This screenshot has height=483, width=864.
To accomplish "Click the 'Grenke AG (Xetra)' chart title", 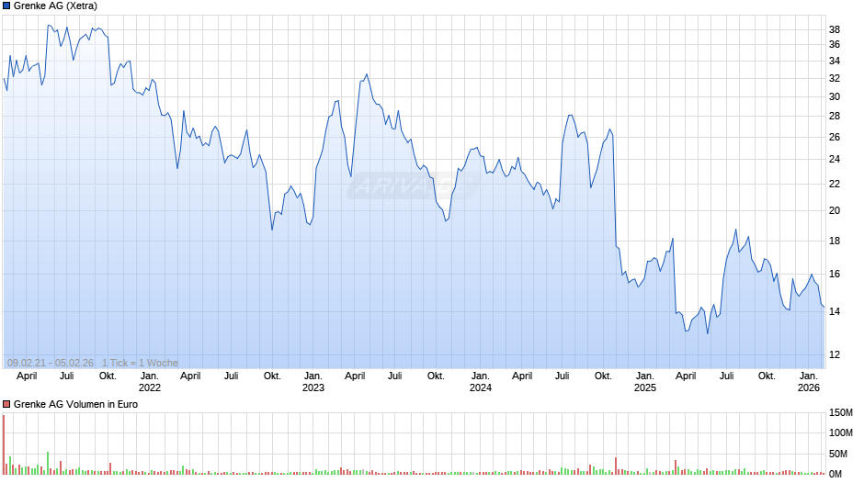I will pyautogui.click(x=55, y=6).
